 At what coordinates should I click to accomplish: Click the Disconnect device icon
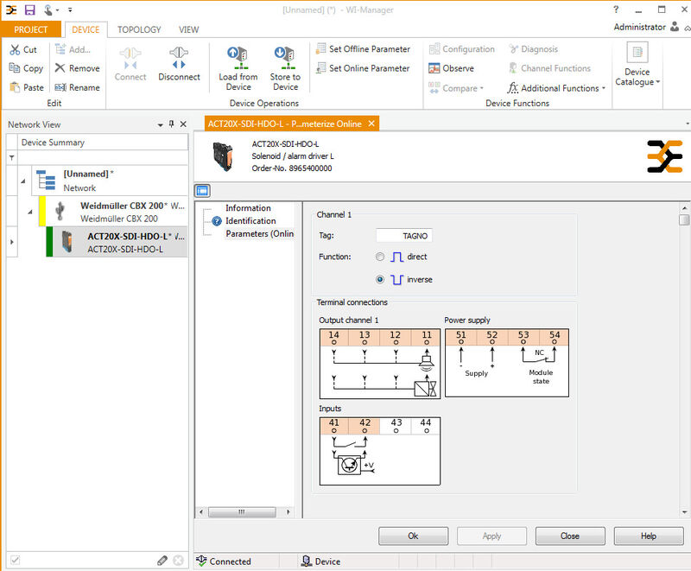[179, 59]
